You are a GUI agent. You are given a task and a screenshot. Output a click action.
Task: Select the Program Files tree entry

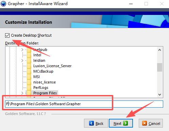point(45,93)
